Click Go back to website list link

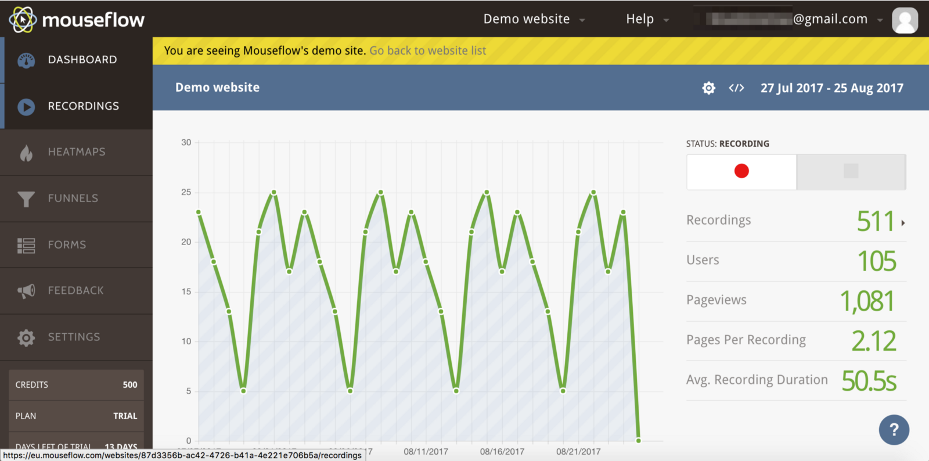point(428,51)
